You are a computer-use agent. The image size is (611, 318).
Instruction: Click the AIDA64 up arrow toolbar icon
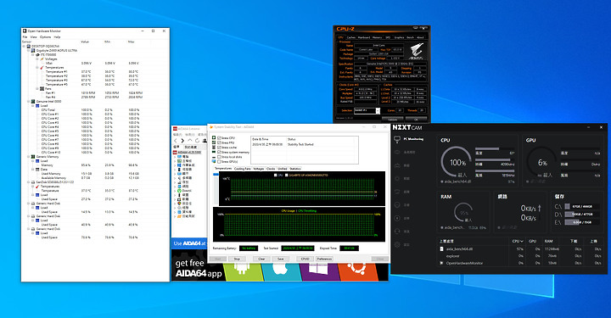[190, 141]
